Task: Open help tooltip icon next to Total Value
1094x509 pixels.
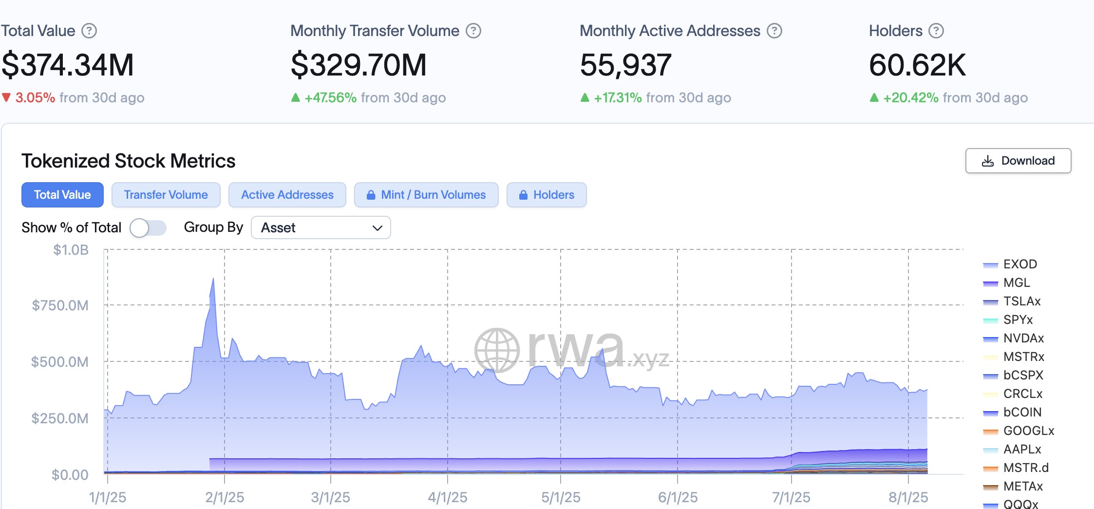Action: 89,31
